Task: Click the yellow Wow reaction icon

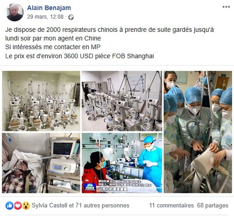Action: 26,206
